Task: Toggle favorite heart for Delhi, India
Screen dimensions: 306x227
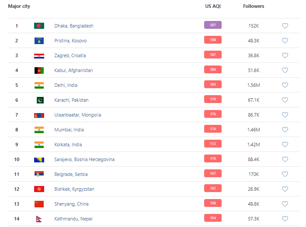Action: pos(285,85)
